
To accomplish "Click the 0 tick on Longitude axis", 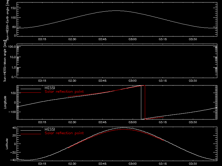I will [15, 102].
